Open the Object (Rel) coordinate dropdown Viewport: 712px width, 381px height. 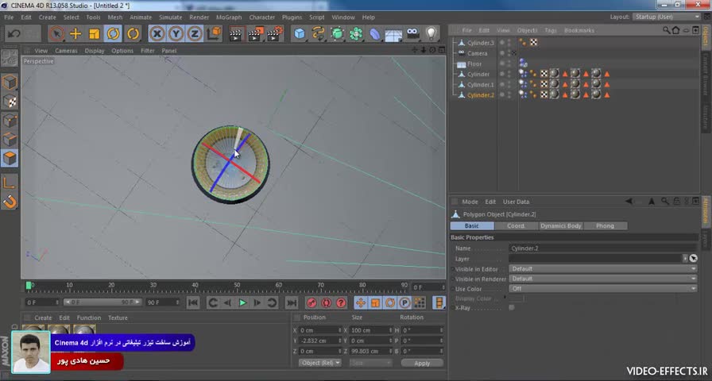[x=320, y=363]
